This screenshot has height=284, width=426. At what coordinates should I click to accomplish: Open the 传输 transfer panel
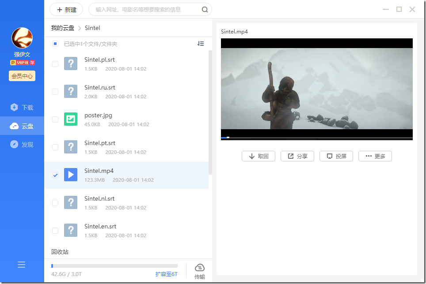pos(200,272)
